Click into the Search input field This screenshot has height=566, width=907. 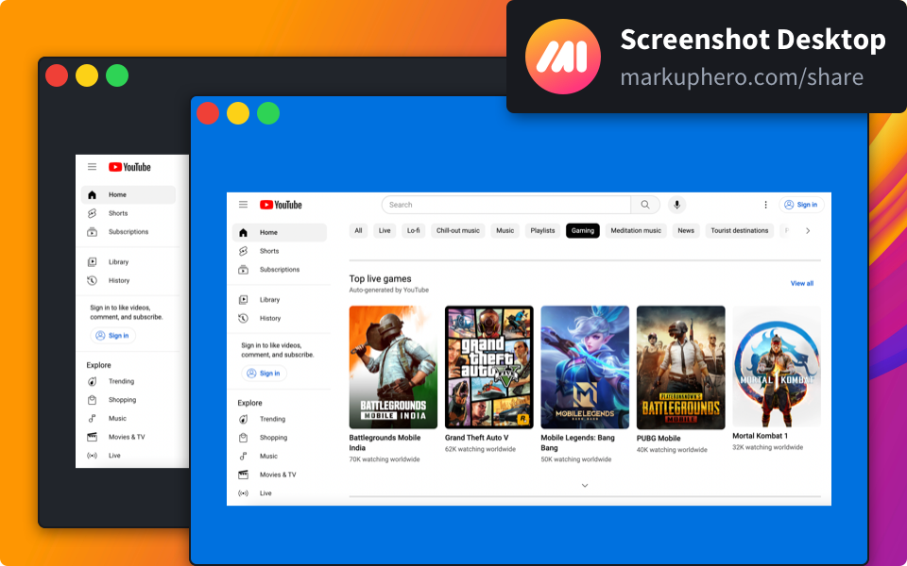[x=506, y=205]
